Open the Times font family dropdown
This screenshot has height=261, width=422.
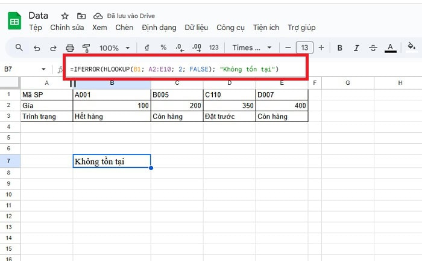click(253, 48)
